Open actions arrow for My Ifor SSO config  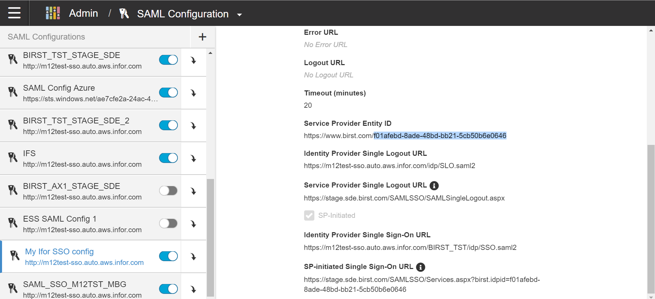click(194, 257)
